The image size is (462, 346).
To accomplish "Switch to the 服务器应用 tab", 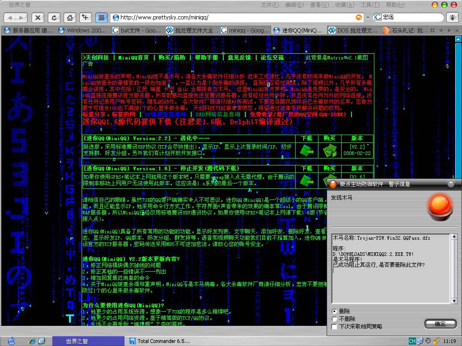I will 28,30.
